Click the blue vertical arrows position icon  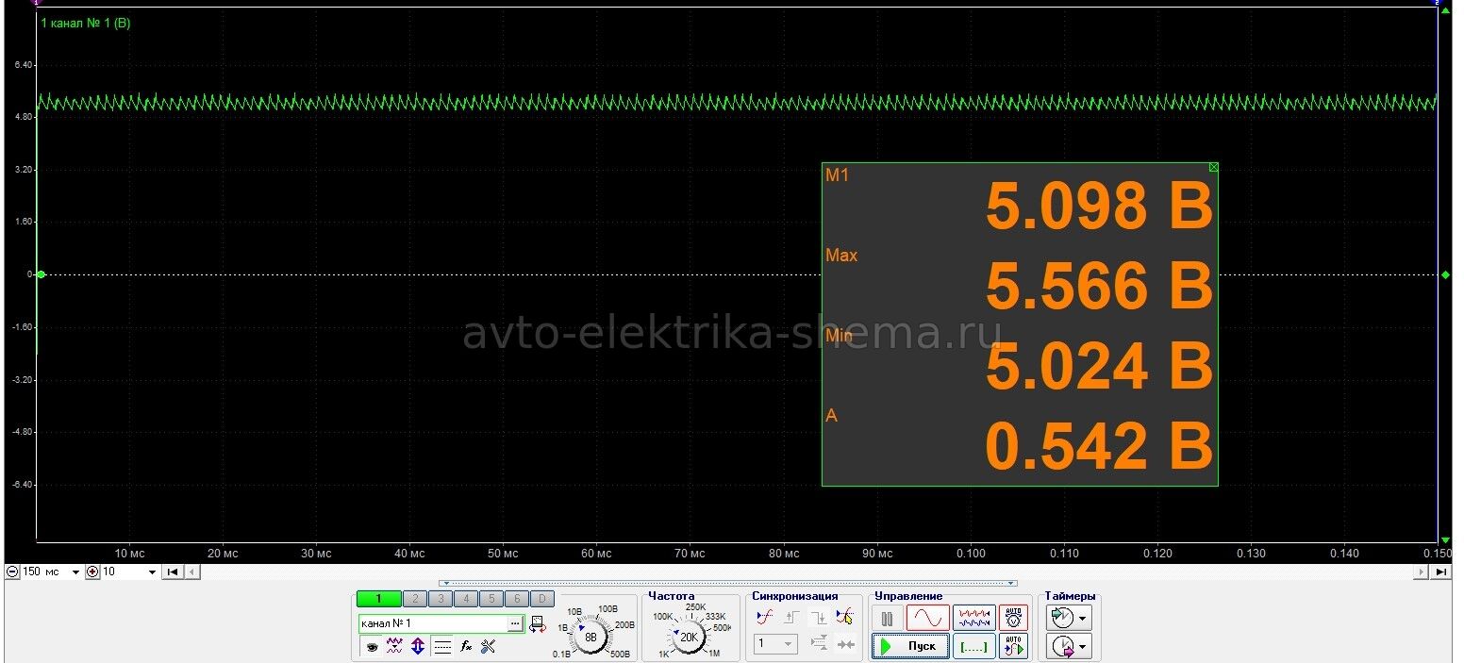[x=418, y=647]
